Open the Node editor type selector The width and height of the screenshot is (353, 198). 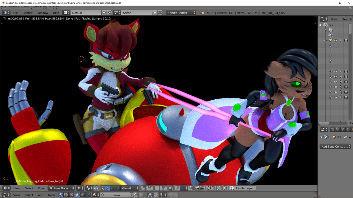(x=6, y=195)
